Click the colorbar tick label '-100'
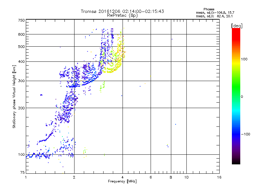This screenshot has height=193, width=258. click(245, 134)
